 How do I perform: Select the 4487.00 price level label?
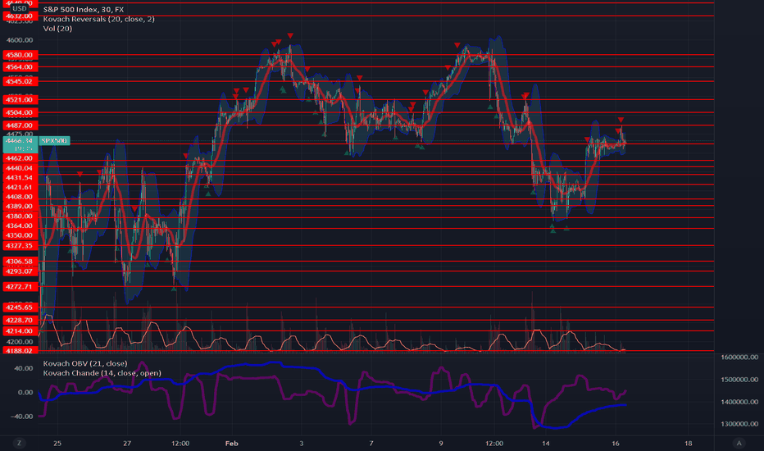(x=20, y=125)
